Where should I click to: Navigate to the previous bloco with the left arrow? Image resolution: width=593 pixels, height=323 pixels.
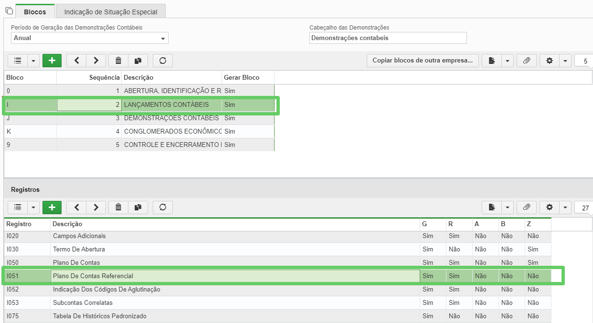tap(76, 61)
